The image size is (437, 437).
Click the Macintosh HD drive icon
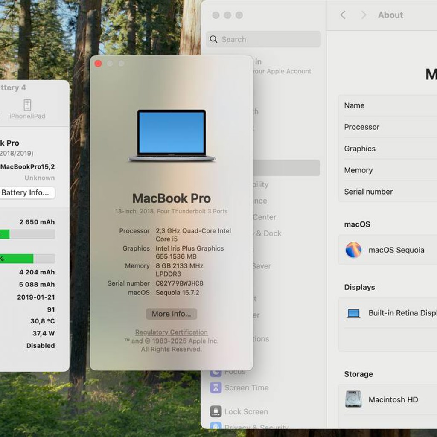(353, 399)
